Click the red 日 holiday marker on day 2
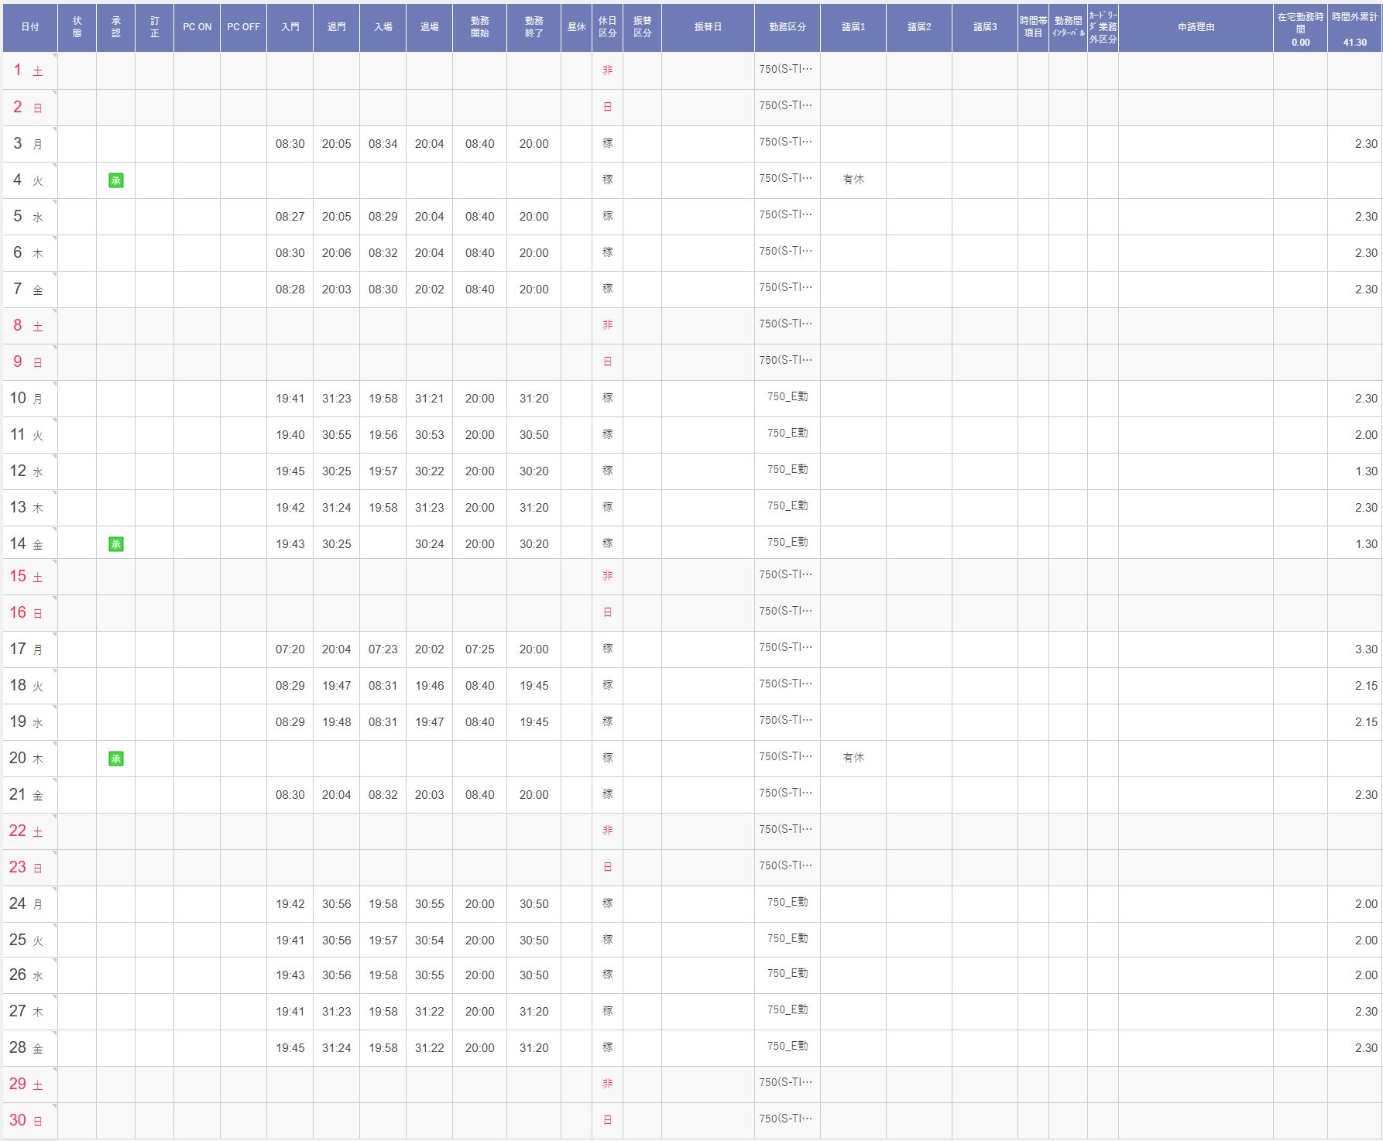This screenshot has height=1141, width=1383. [x=607, y=107]
